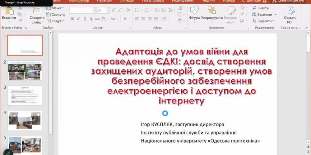Click the slide title starting Адаптація до умов війни
The width and height of the screenshot is (311, 155).
pyautogui.click(x=182, y=77)
